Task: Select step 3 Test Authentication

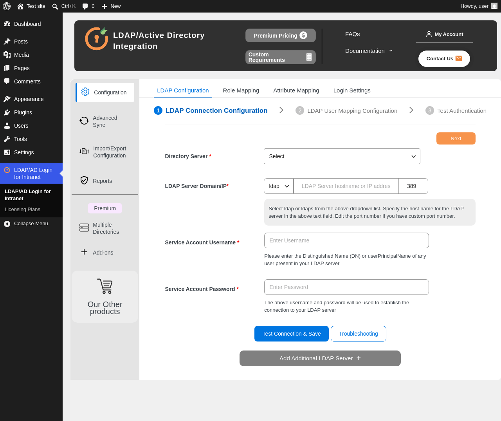Action: pyautogui.click(x=456, y=111)
